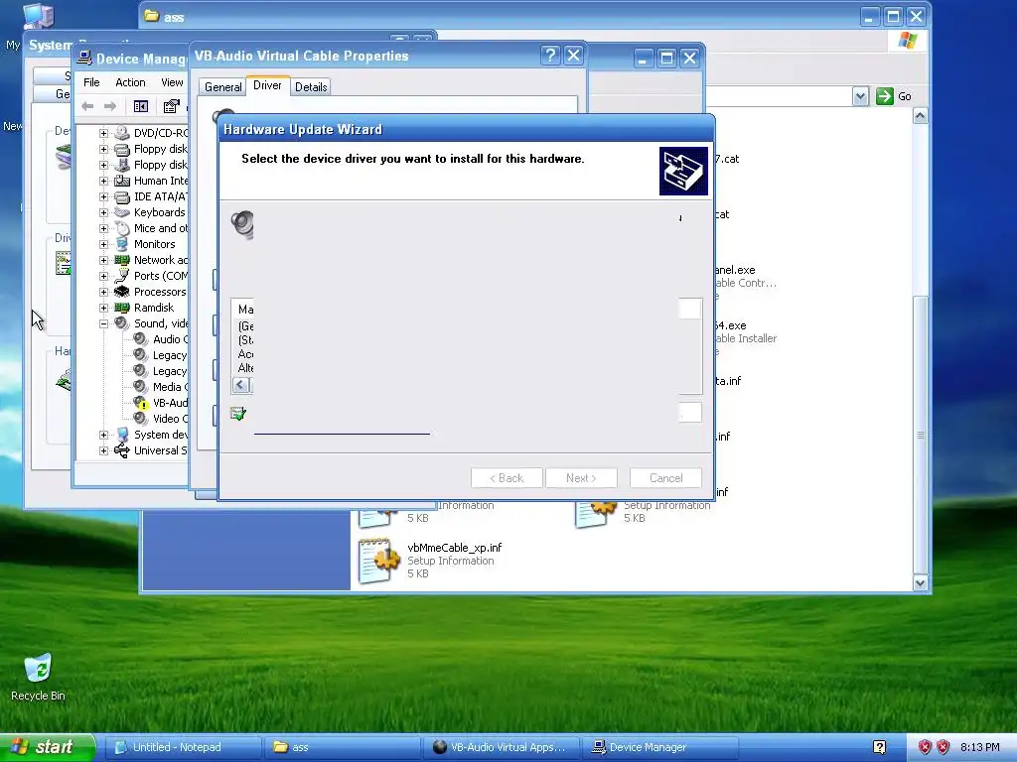Open the Explorer address bar dropdown
Screen dimensions: 1017x762
pyautogui.click(x=860, y=96)
